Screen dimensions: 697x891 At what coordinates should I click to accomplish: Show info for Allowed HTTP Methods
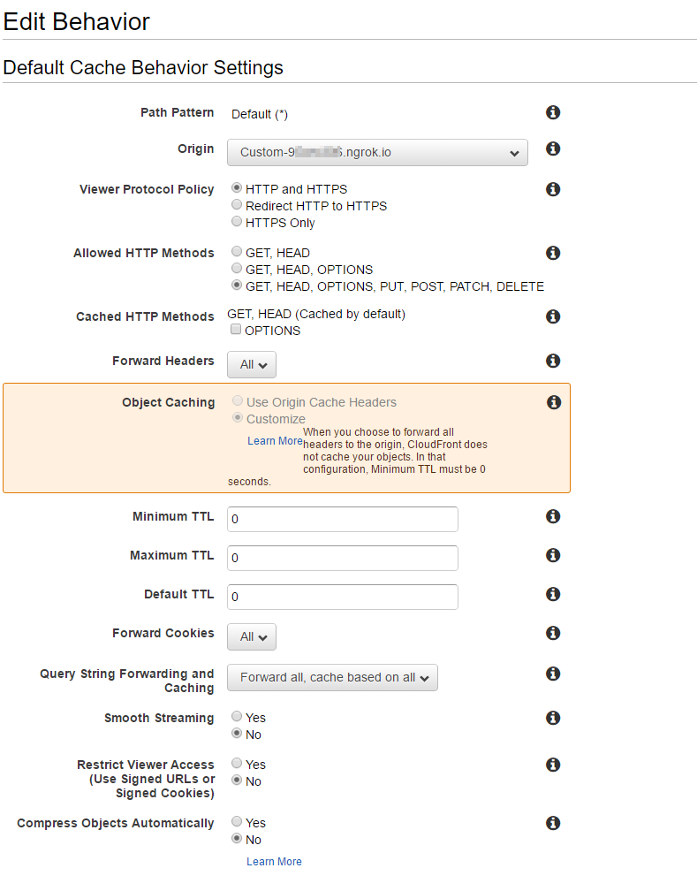click(x=553, y=253)
